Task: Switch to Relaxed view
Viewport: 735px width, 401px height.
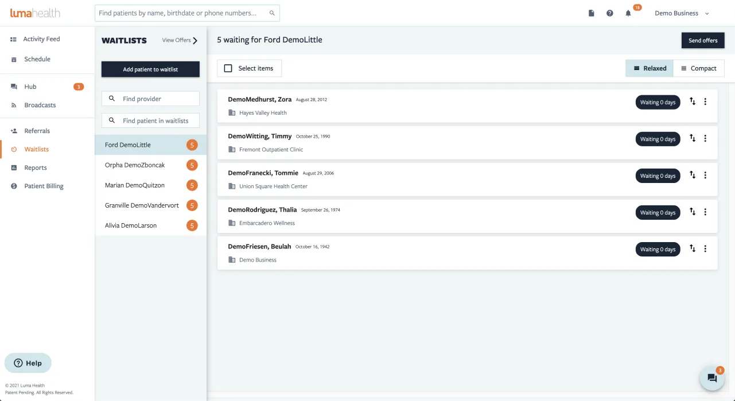Action: tap(650, 68)
